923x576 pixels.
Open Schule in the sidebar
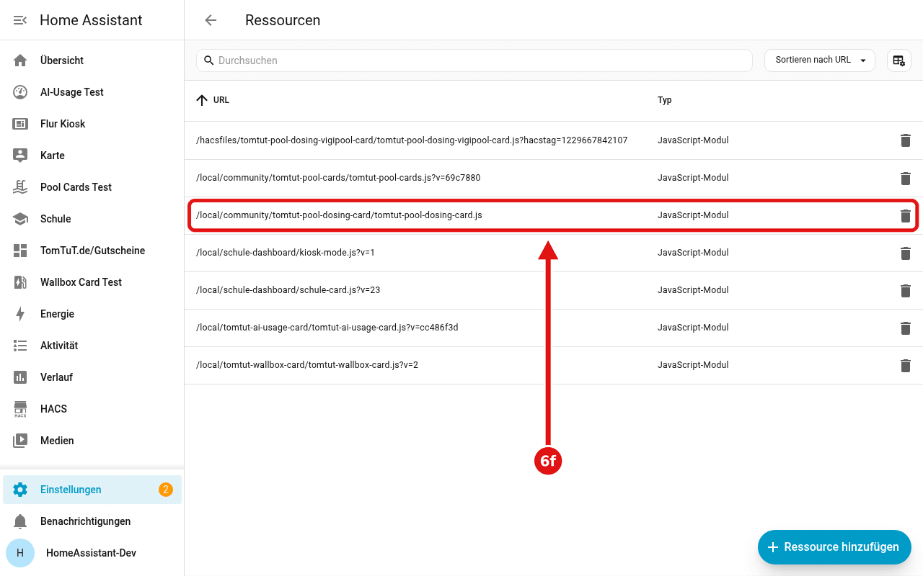[92, 219]
